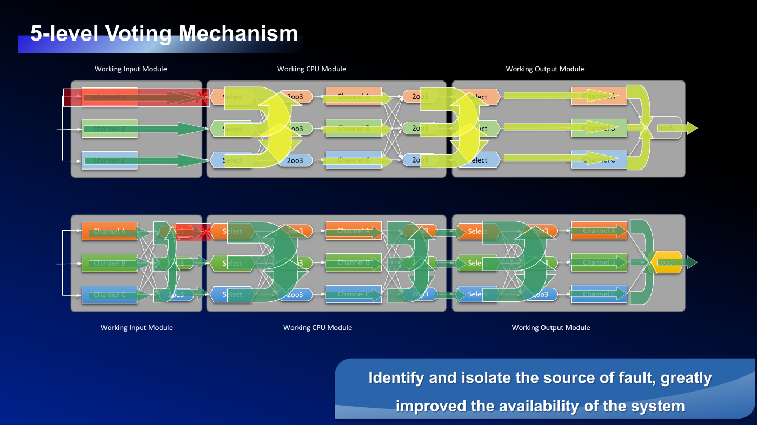This screenshot has width=757, height=425.
Task: Select blue Channel C in bottom input module
Action: pyautogui.click(x=109, y=295)
